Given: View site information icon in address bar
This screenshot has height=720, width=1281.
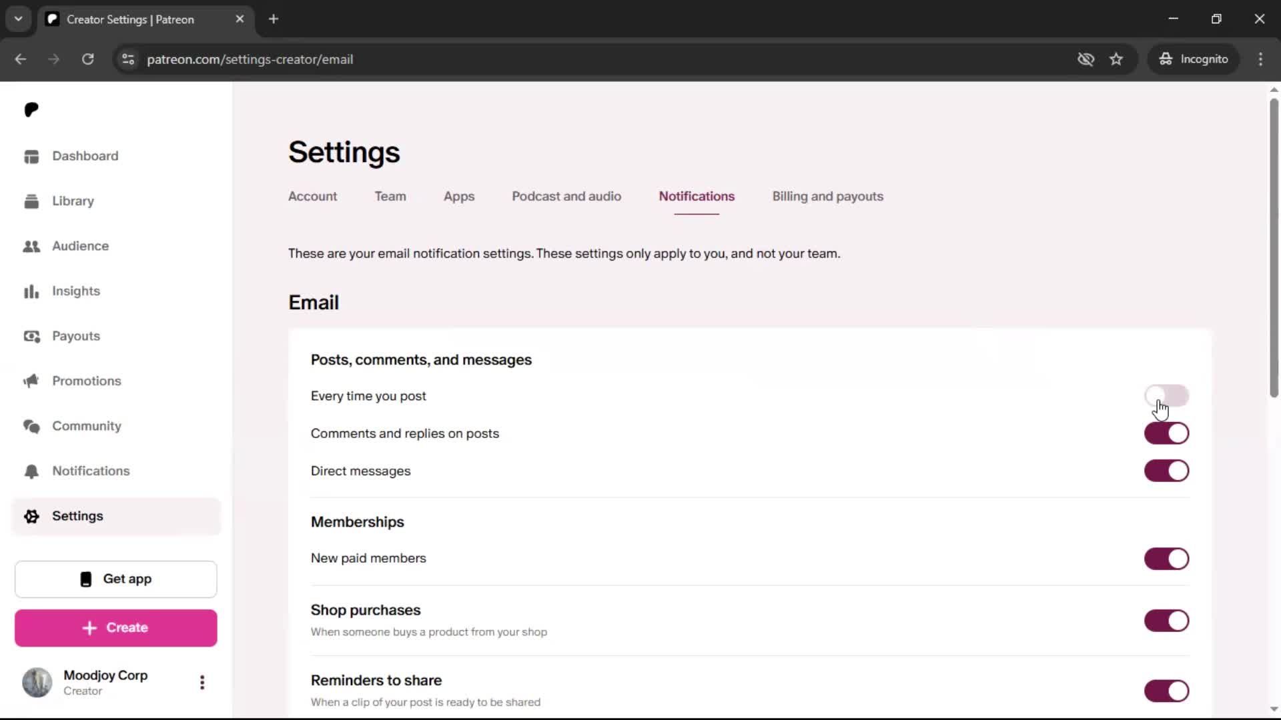Looking at the screenshot, I should pyautogui.click(x=128, y=59).
